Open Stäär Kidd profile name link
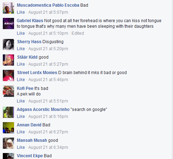 tap(27, 57)
